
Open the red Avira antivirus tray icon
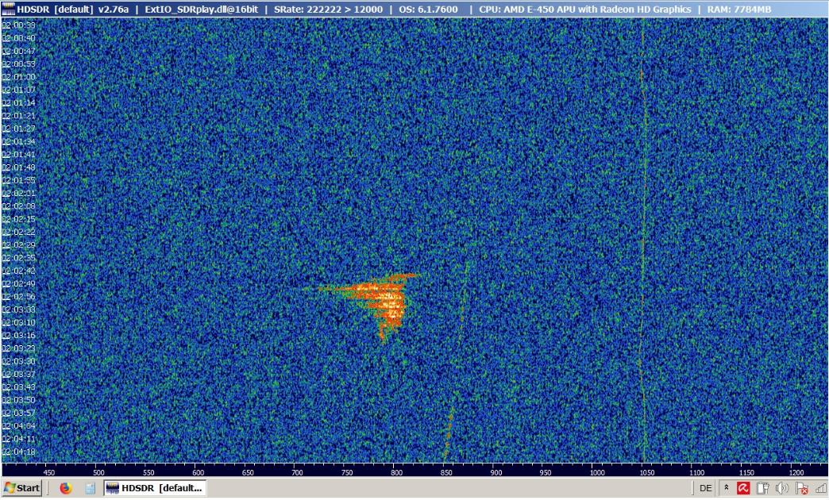pyautogui.click(x=744, y=488)
